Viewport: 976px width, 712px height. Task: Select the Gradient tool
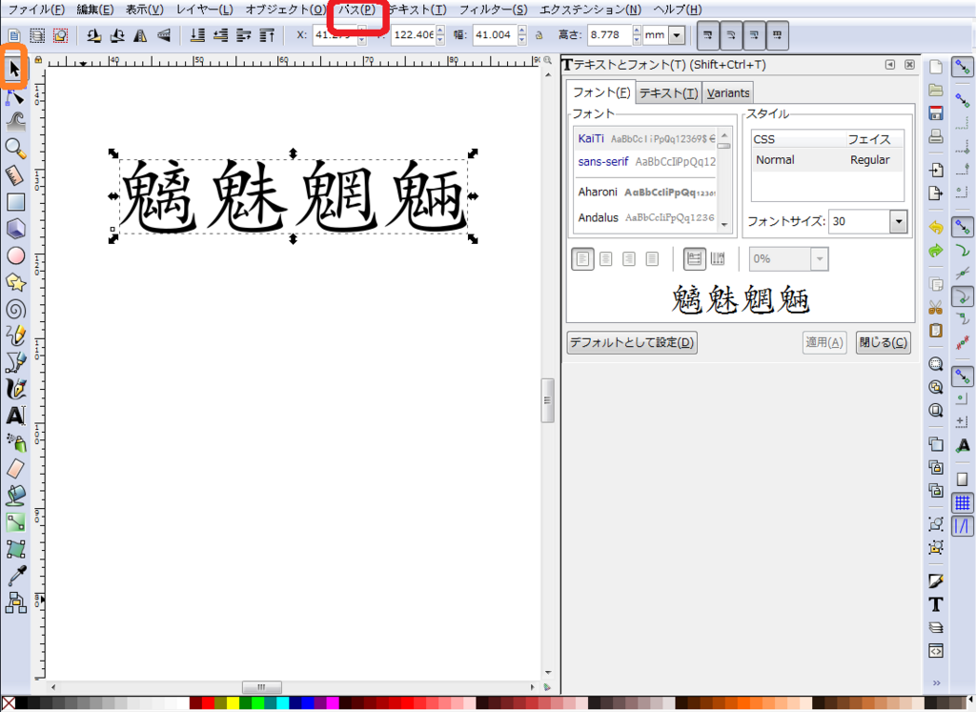[x=15, y=522]
